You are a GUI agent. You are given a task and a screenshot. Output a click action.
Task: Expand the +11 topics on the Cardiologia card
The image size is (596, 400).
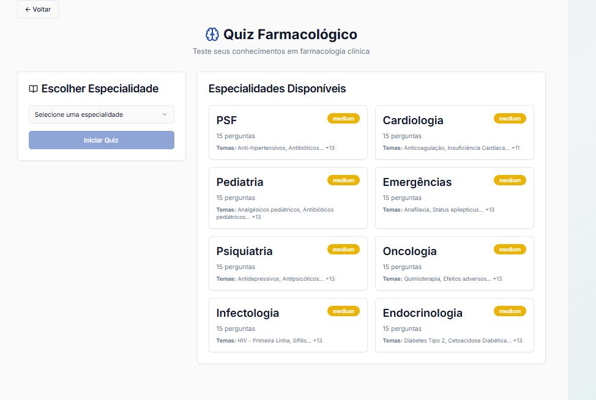click(x=516, y=147)
